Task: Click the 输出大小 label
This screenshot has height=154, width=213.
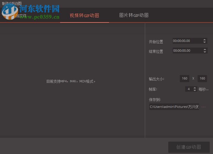Action: (156, 79)
